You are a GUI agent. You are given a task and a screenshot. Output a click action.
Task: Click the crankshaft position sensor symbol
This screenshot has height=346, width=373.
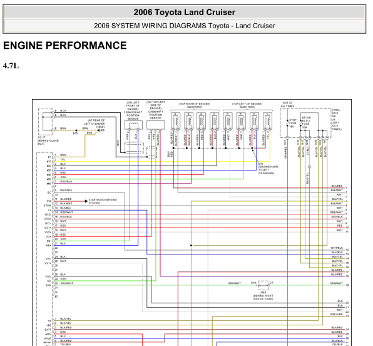133,125
